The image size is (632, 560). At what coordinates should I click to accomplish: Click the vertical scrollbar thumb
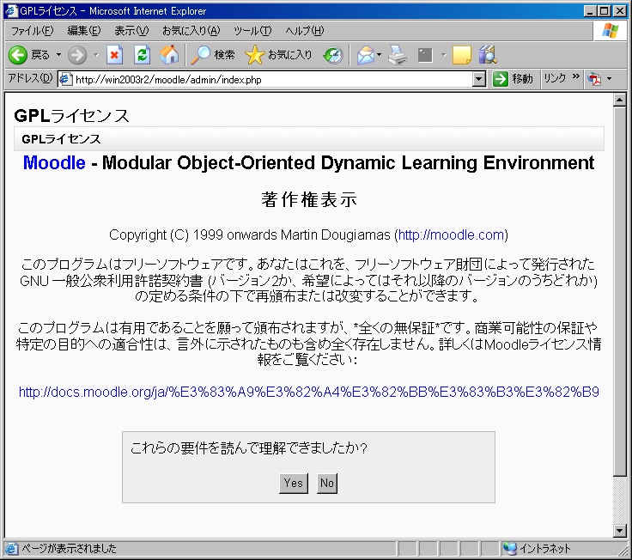coord(619,290)
